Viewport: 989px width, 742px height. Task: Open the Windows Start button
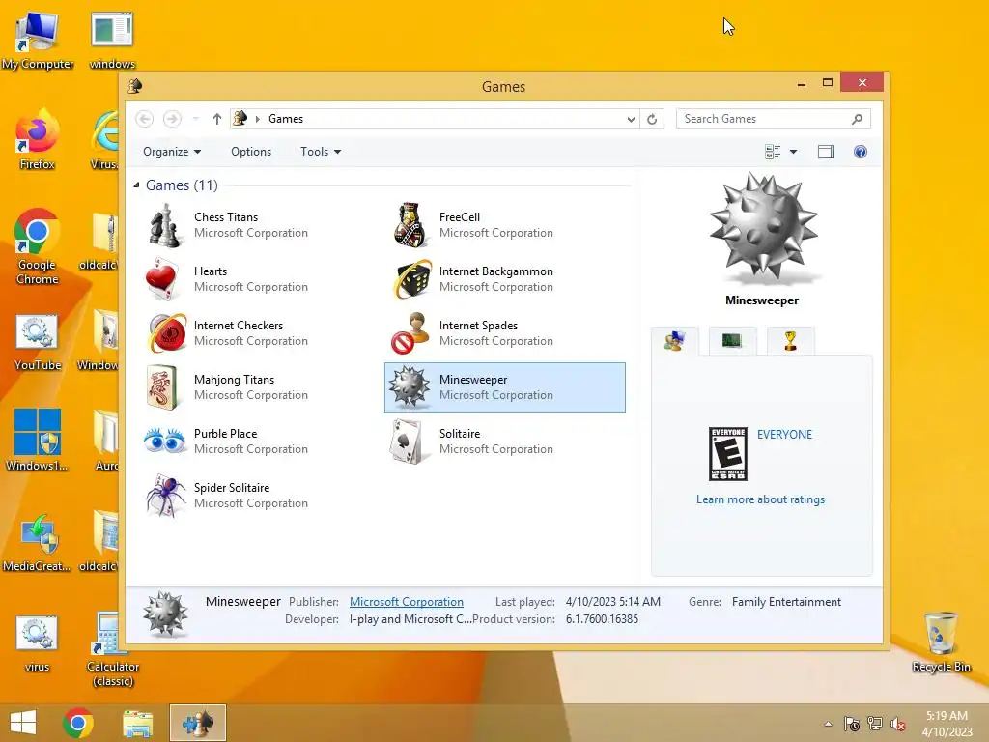point(23,723)
